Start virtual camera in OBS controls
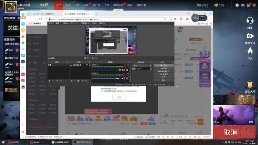The image size is (258, 145). point(164,71)
